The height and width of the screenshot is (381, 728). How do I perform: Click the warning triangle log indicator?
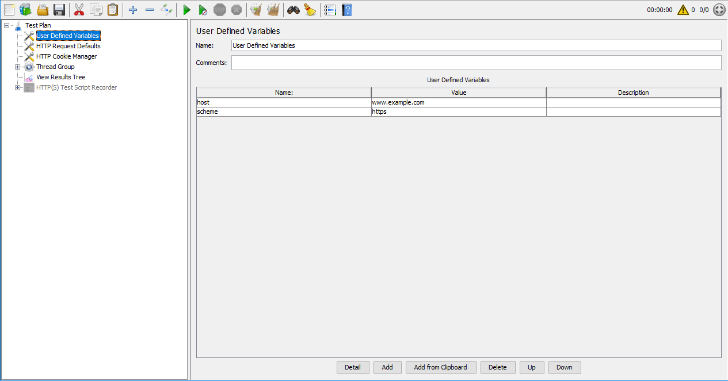(683, 10)
